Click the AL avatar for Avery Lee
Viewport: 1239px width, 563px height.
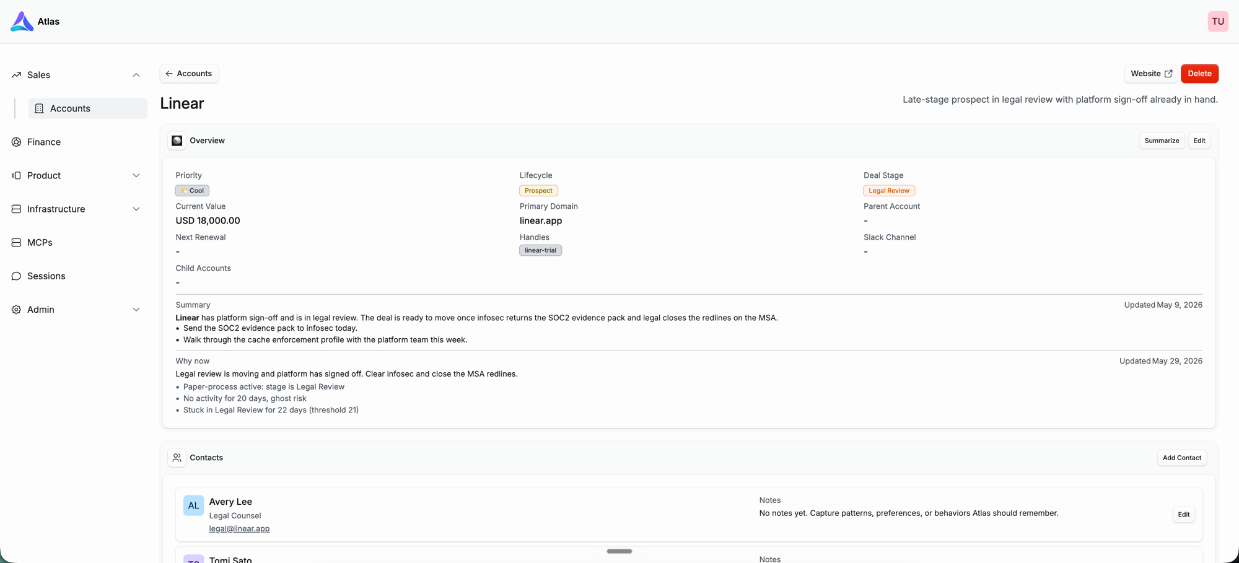(193, 505)
